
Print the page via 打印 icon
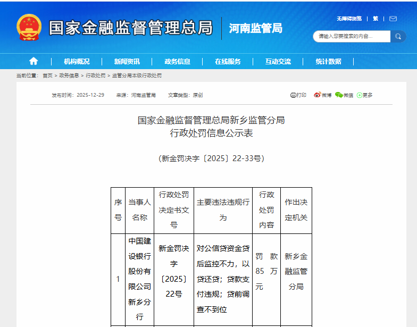coord(298,95)
